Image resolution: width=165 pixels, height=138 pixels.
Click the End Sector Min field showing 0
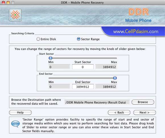[x=59, y=87]
